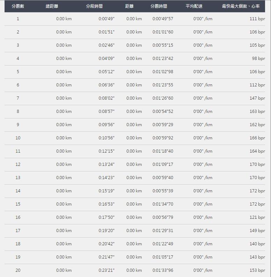Select lap number 17 row label

pos(18,231)
